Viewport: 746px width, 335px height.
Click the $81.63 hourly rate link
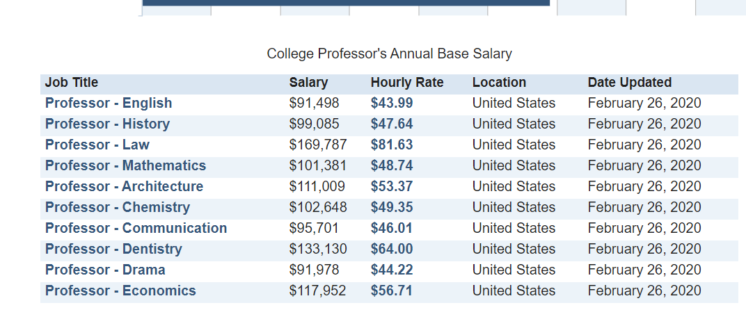coord(392,145)
